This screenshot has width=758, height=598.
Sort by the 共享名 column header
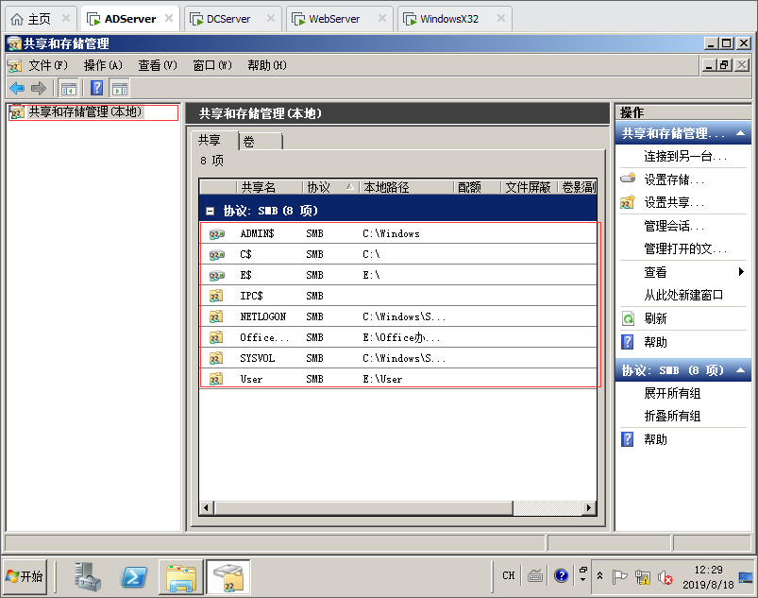point(270,187)
